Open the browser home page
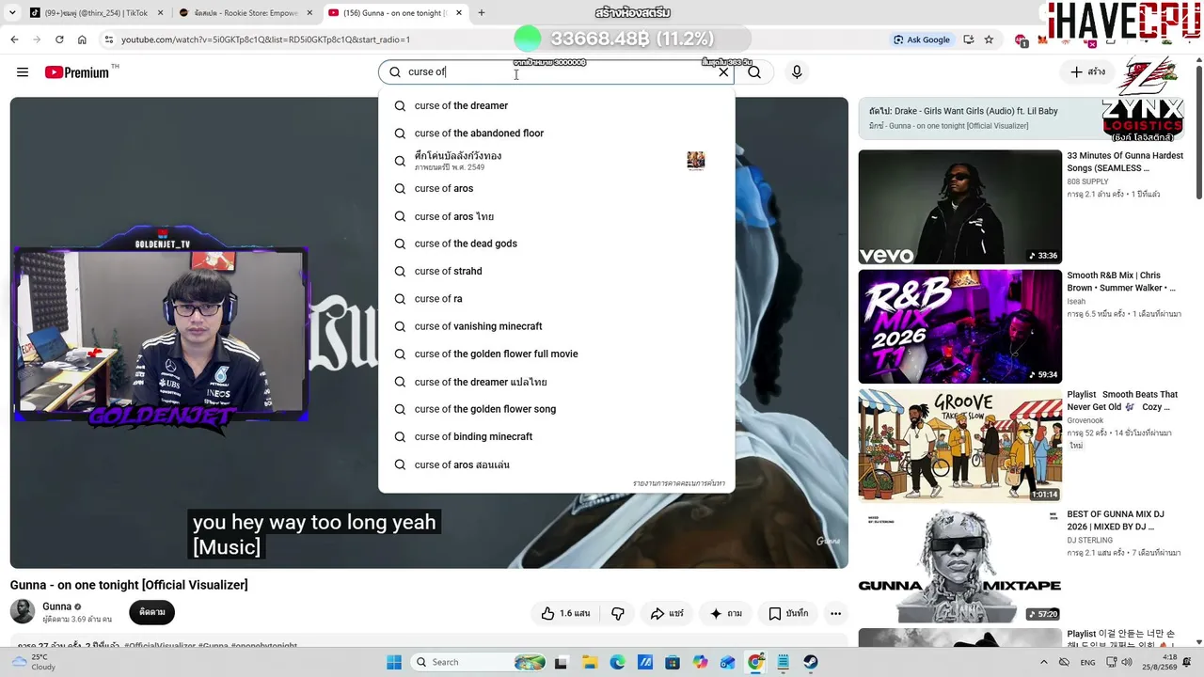Screen dimensions: 1204x677 [x=82, y=39]
